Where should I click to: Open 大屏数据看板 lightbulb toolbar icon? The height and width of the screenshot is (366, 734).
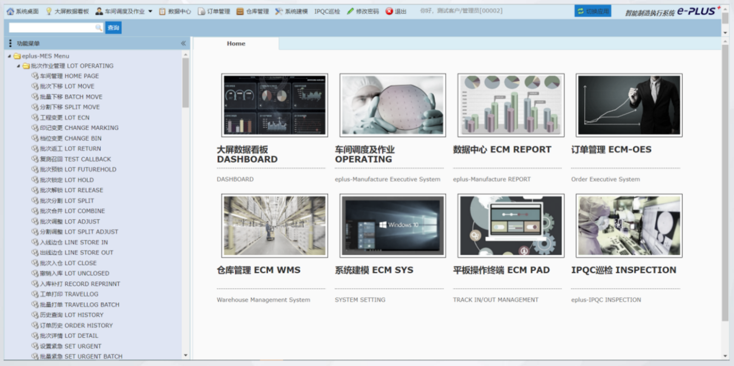click(x=49, y=12)
